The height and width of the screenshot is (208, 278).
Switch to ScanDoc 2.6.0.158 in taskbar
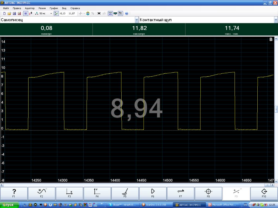(156, 205)
